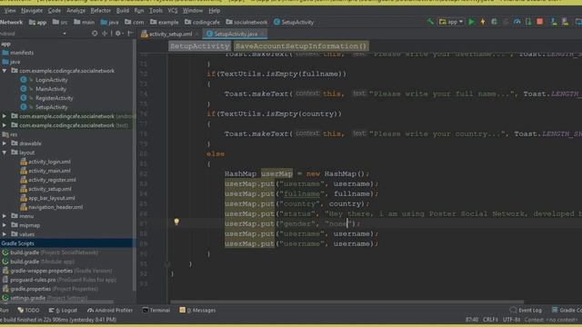This screenshot has height=327, width=582.
Task: Click the scroll-from-source target icon in Project panel
Action: (x=95, y=34)
